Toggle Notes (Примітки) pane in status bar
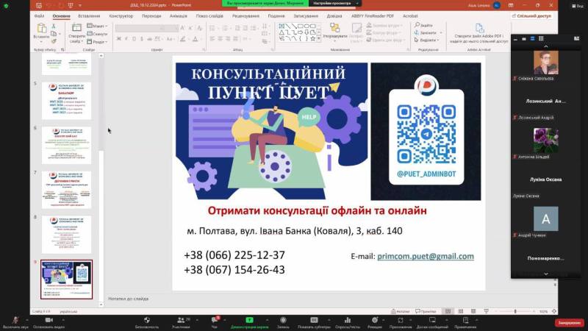The image size is (588, 331). click(426, 311)
